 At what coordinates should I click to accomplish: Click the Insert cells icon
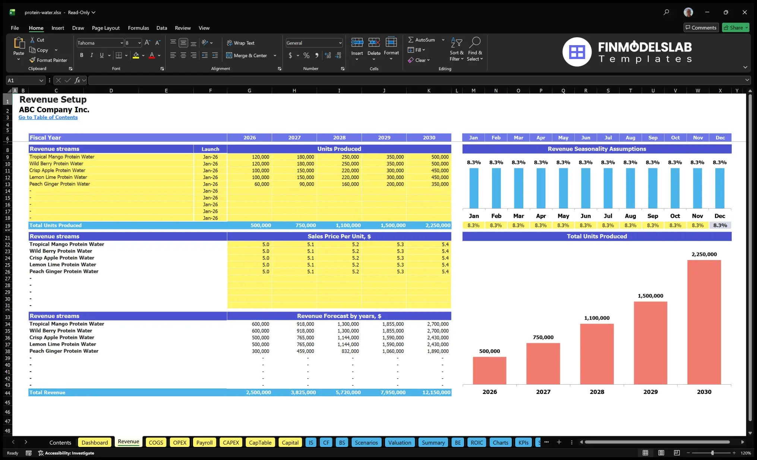(357, 42)
